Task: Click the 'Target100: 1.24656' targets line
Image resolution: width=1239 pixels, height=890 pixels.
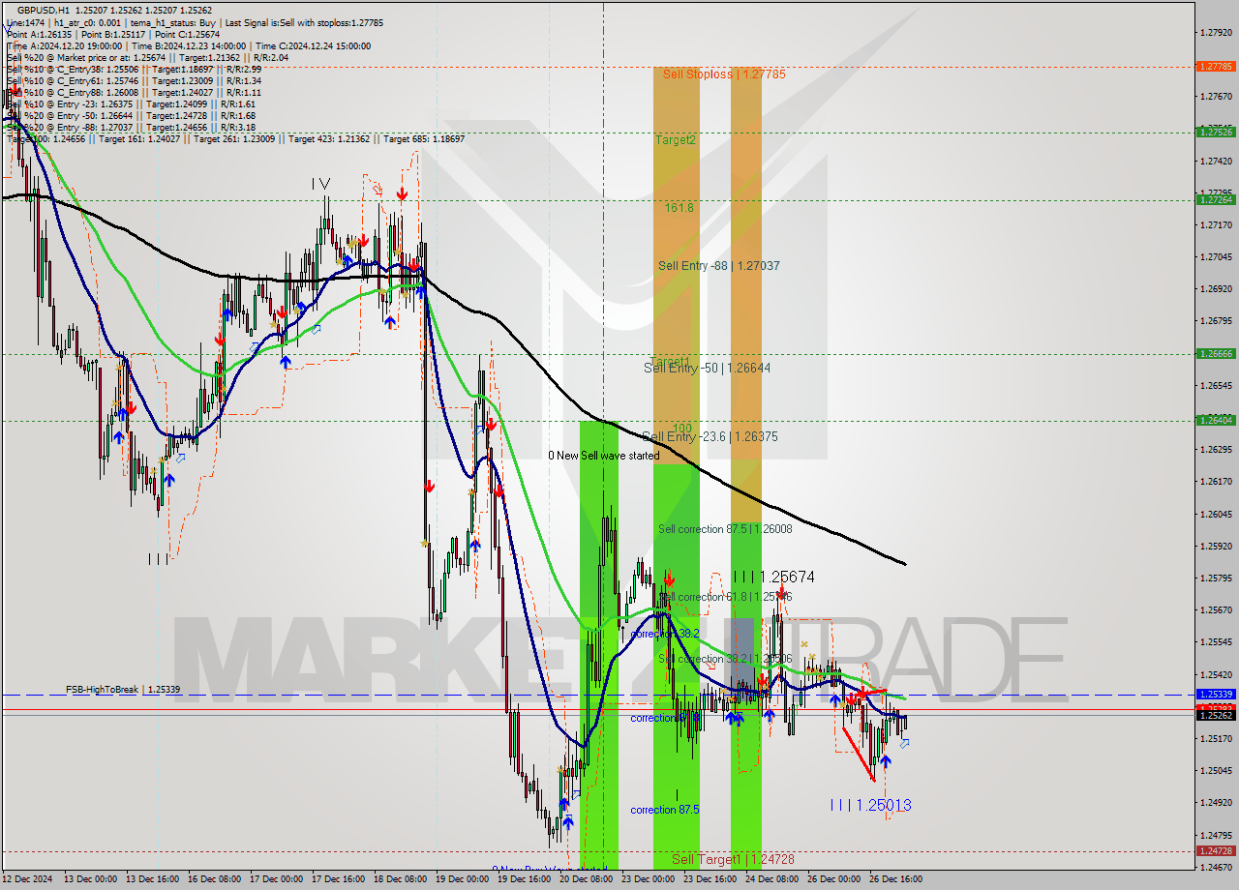Action: [235, 138]
